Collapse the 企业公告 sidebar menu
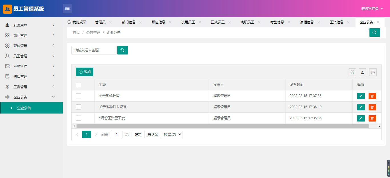 pyautogui.click(x=53, y=97)
